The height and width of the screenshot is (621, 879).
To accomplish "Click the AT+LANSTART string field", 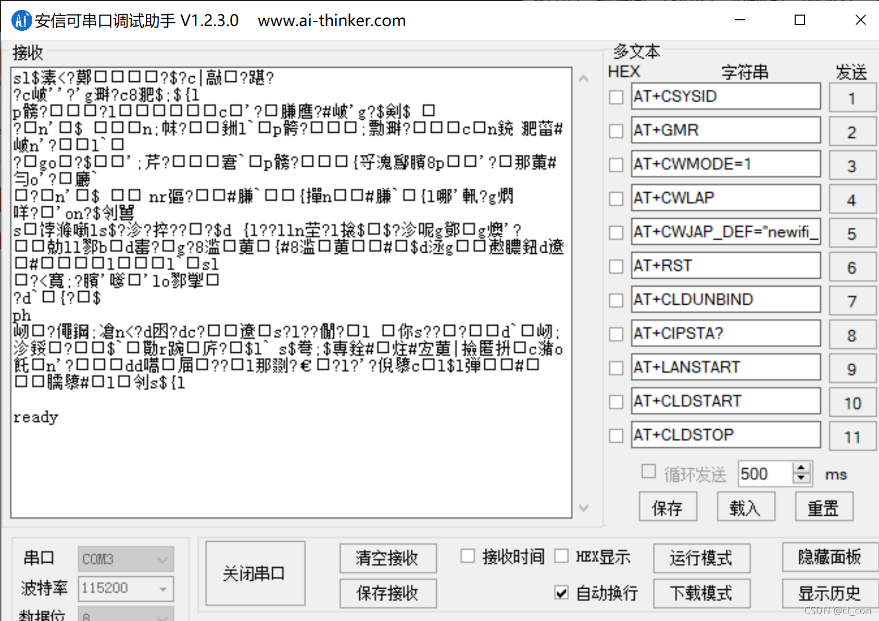I will (726, 367).
